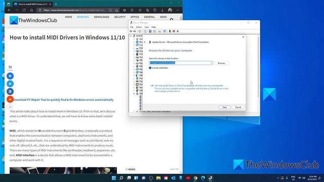Viewport: 324px width, 182px height.
Task: Show hidden system tray icons chevron
Action: pos(278,178)
